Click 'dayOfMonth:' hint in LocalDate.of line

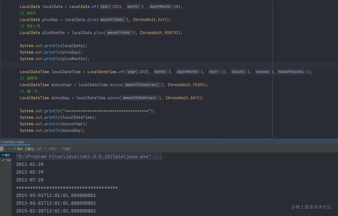click(161, 7)
